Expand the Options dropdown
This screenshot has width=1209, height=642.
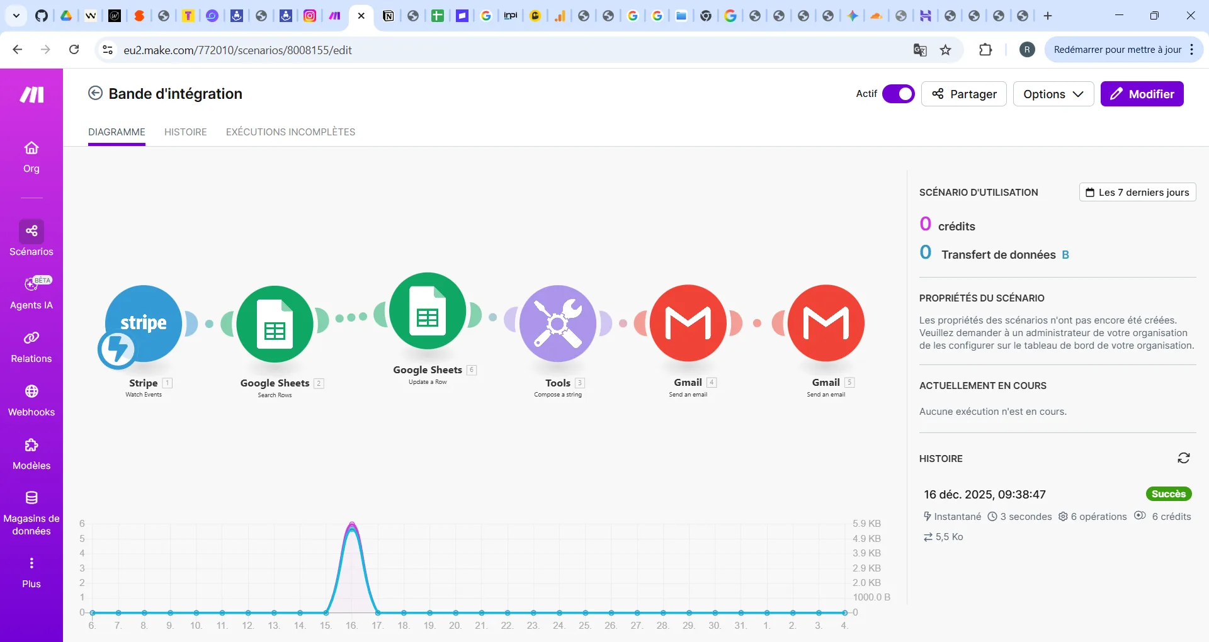click(1053, 94)
